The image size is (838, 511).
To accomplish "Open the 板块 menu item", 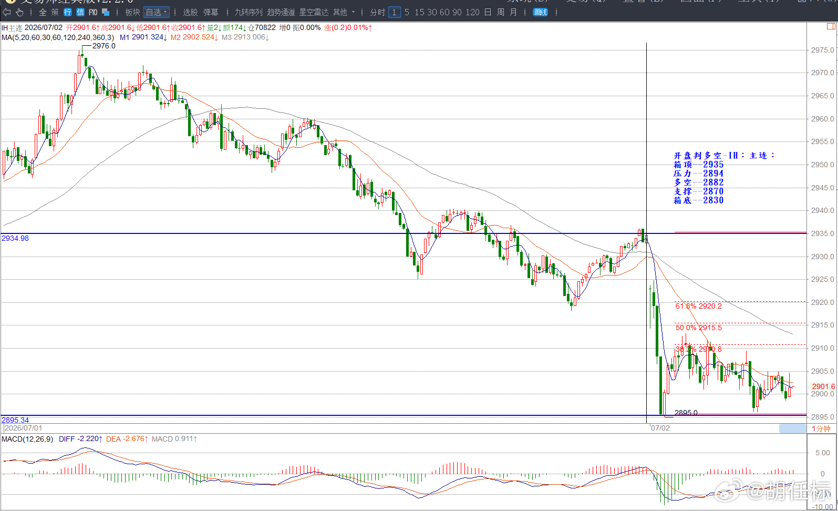I will 132,12.
